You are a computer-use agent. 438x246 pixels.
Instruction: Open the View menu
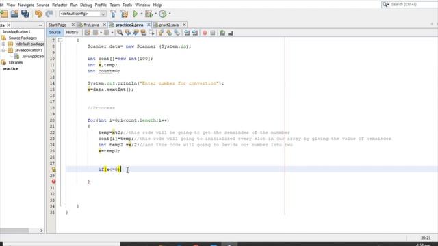pyautogui.click(x=11, y=5)
